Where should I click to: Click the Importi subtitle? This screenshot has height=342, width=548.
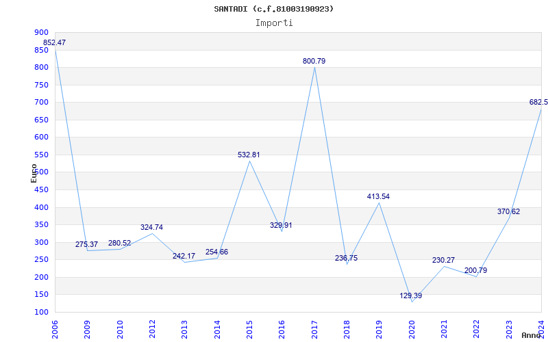coord(274,23)
